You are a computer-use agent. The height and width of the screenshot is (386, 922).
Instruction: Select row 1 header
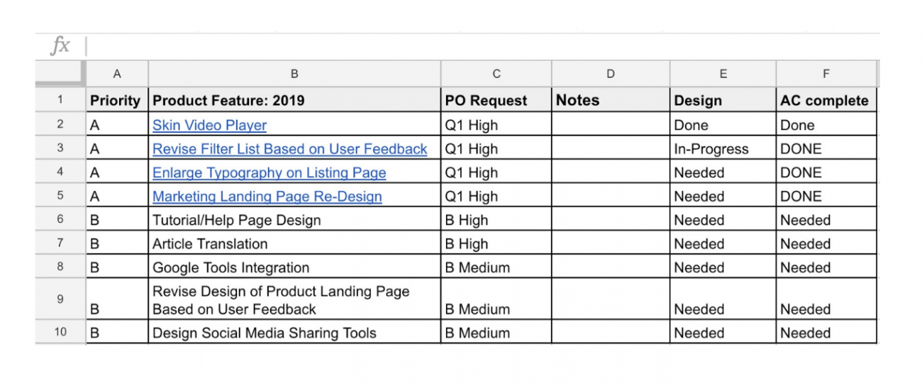point(60,100)
